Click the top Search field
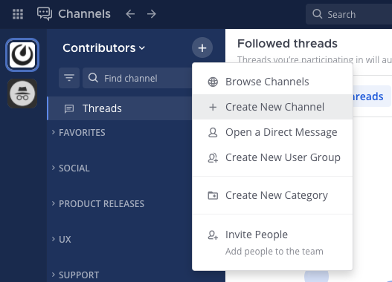The image size is (392, 282). coord(349,14)
